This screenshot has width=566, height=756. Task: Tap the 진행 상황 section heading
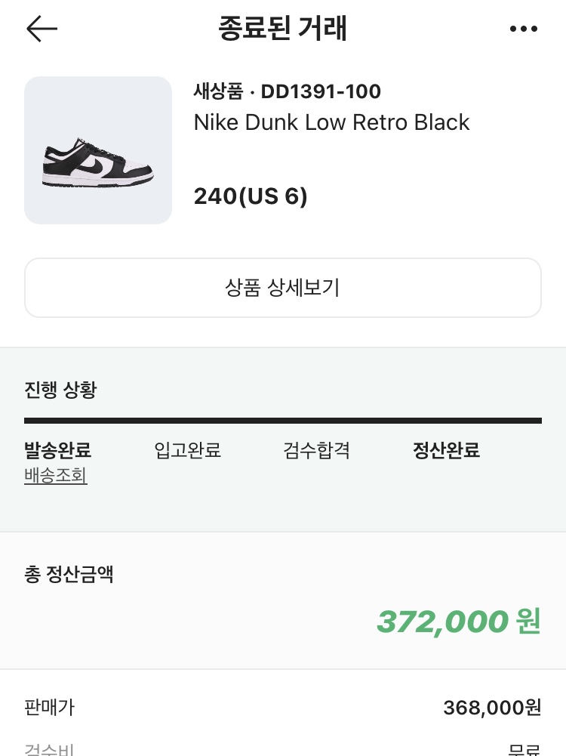coord(60,390)
